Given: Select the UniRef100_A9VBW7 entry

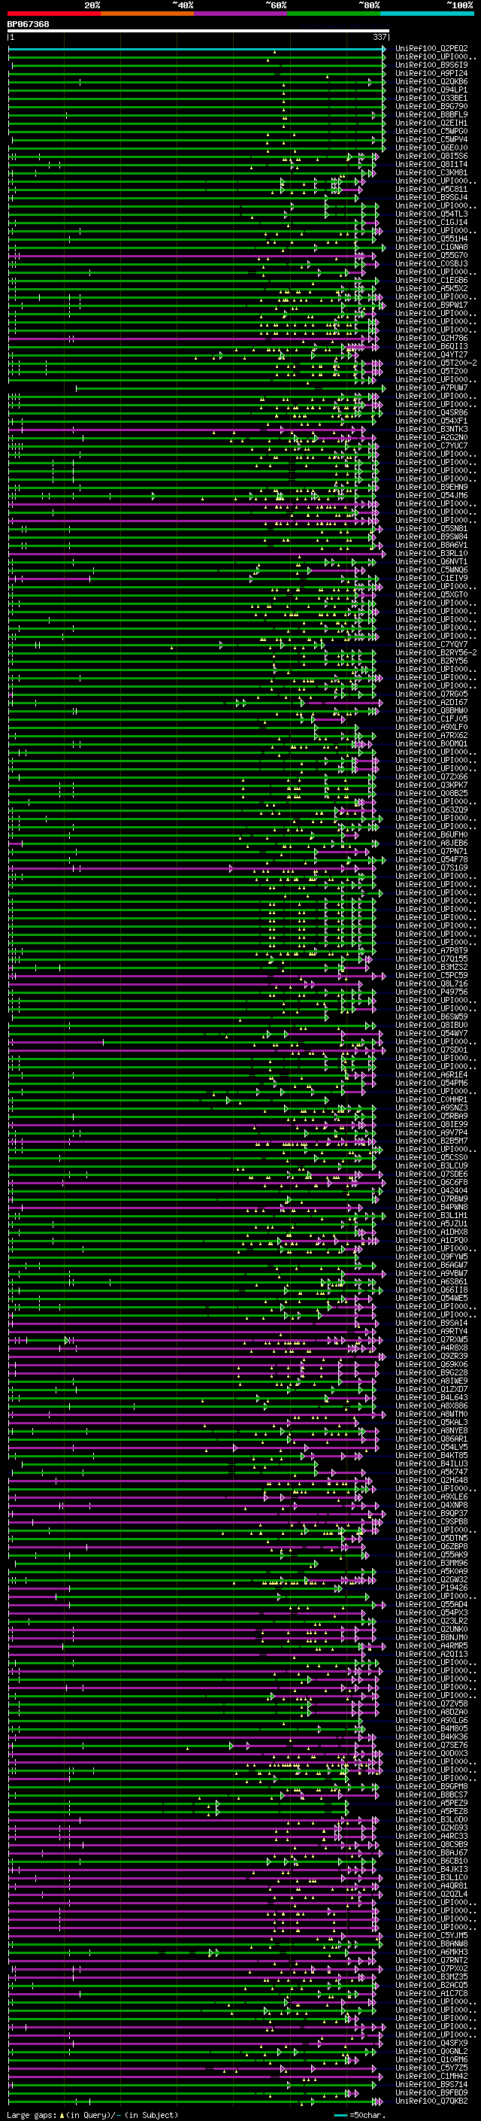Looking at the screenshot, I should click(431, 1274).
